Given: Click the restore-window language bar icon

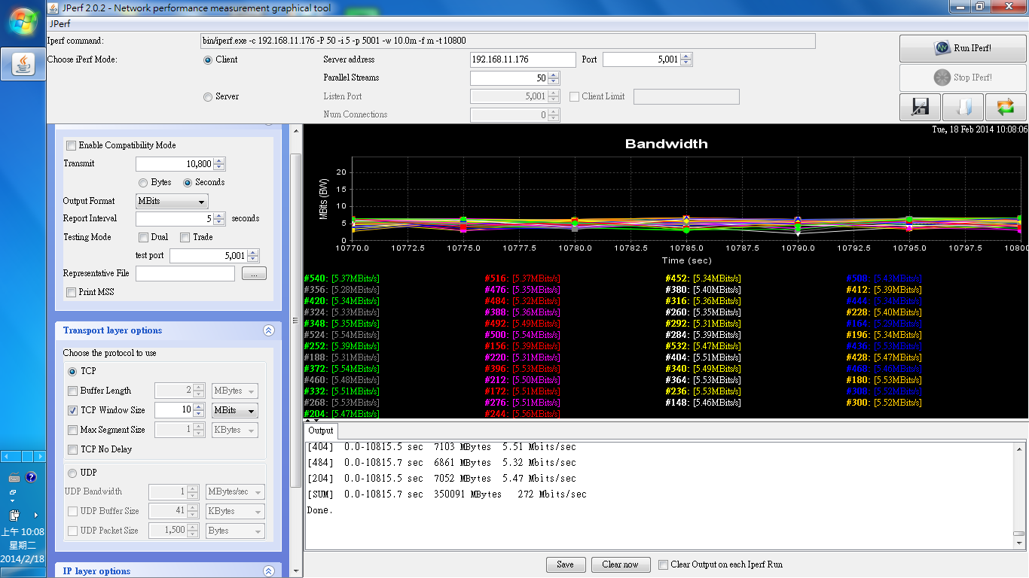Looking at the screenshot, I should click(x=12, y=491).
